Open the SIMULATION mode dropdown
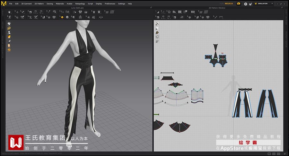Screen dimensions: 289x156 click(x=263, y=4)
